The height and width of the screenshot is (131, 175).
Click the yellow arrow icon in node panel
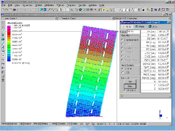click(x=122, y=95)
